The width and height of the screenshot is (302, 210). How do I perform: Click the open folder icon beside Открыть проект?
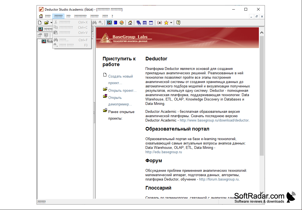pos(105,89)
